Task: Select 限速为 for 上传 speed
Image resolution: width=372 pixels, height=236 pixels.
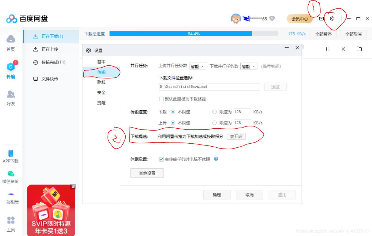Action: tap(214, 123)
